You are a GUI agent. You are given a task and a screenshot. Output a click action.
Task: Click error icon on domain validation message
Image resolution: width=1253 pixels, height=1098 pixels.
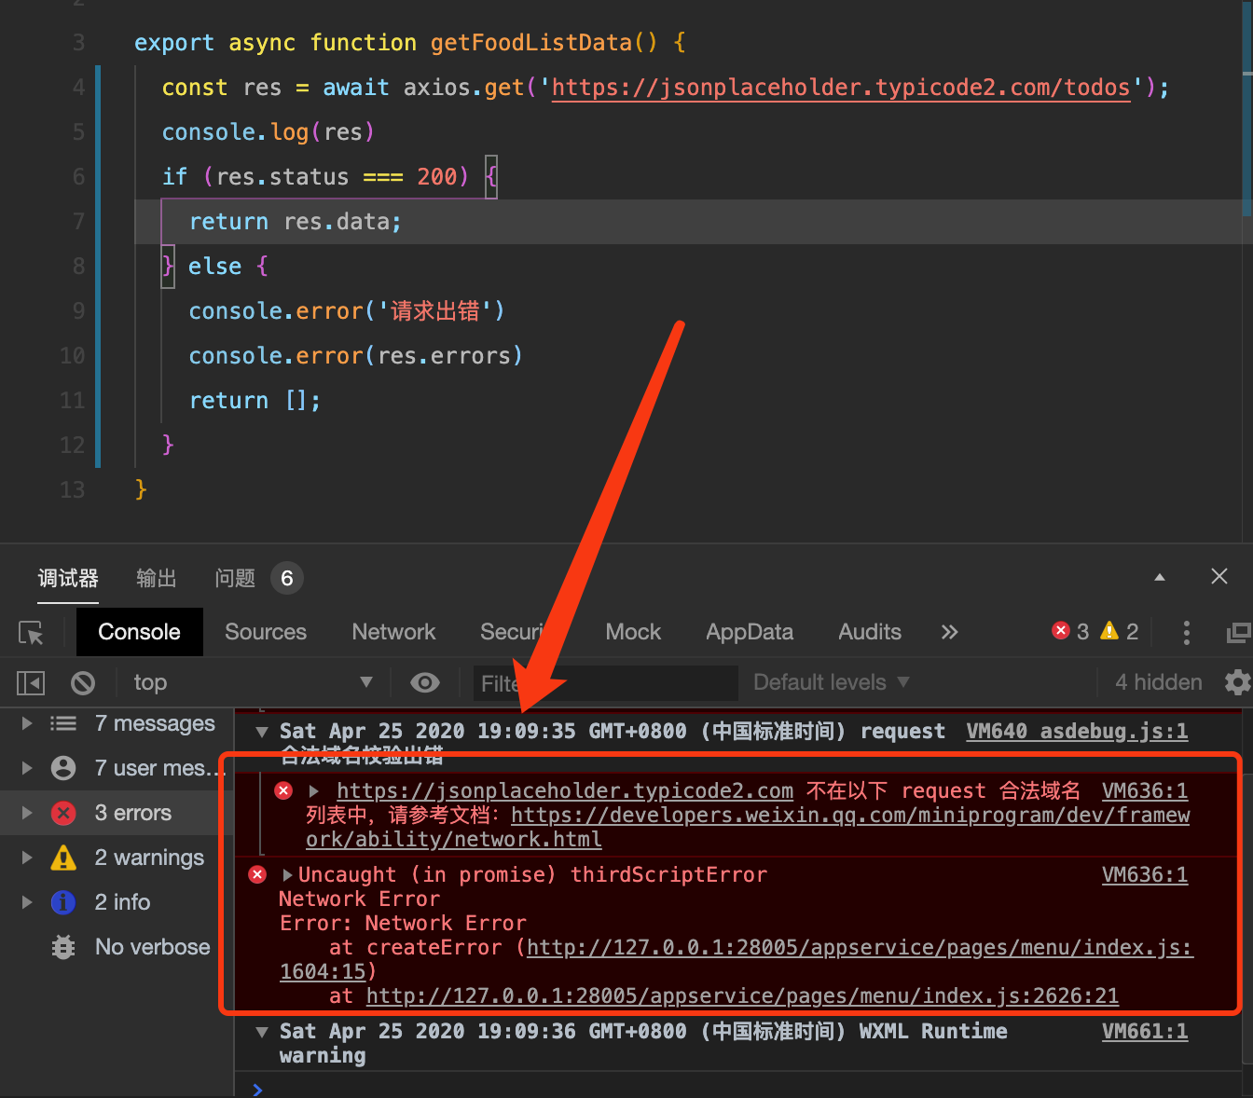point(283,791)
